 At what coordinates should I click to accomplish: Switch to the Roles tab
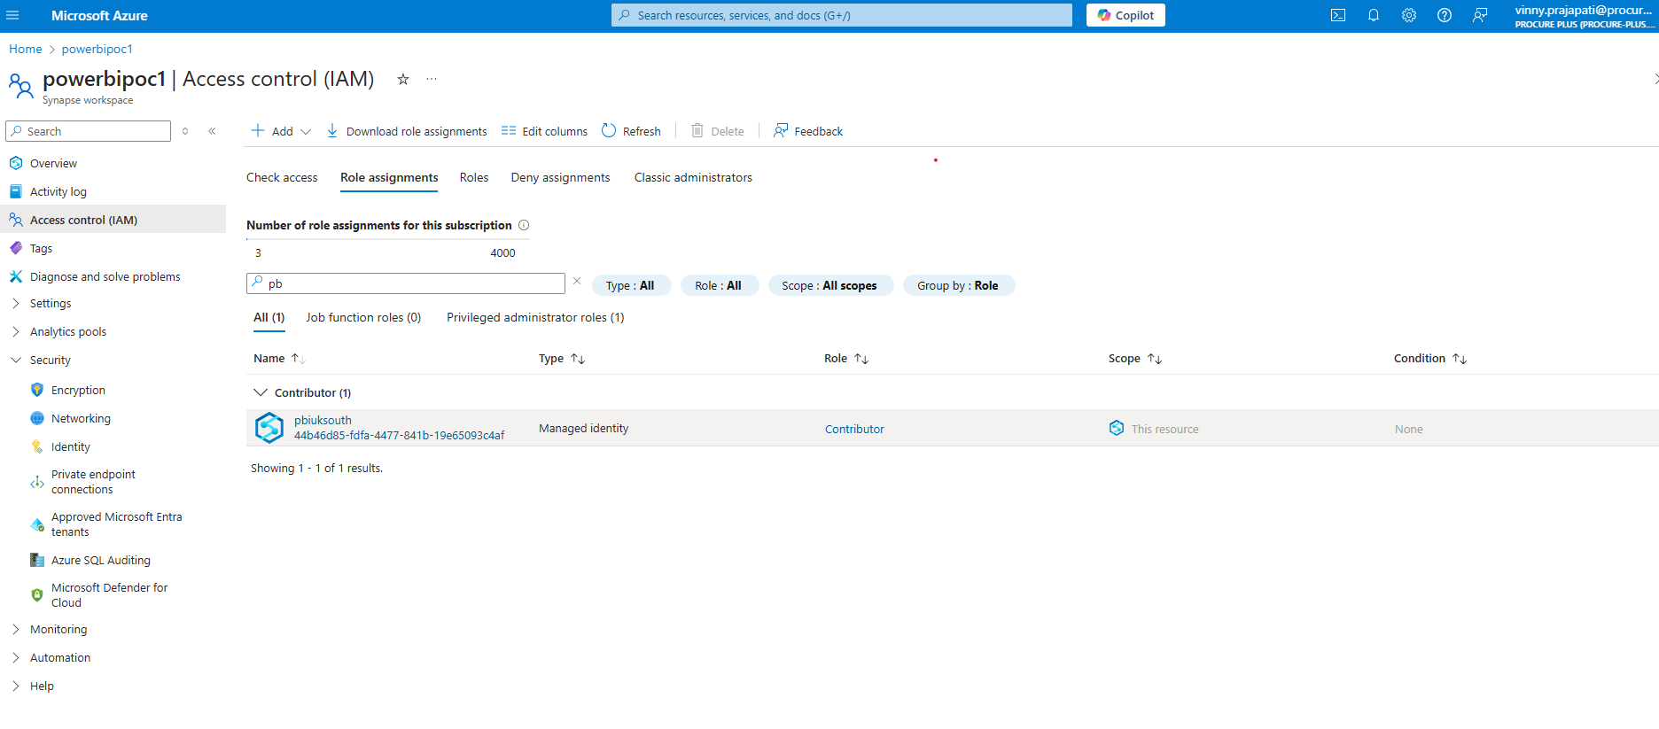tap(474, 177)
